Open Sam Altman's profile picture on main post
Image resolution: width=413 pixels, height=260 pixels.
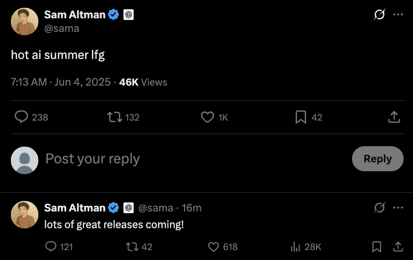(25, 21)
